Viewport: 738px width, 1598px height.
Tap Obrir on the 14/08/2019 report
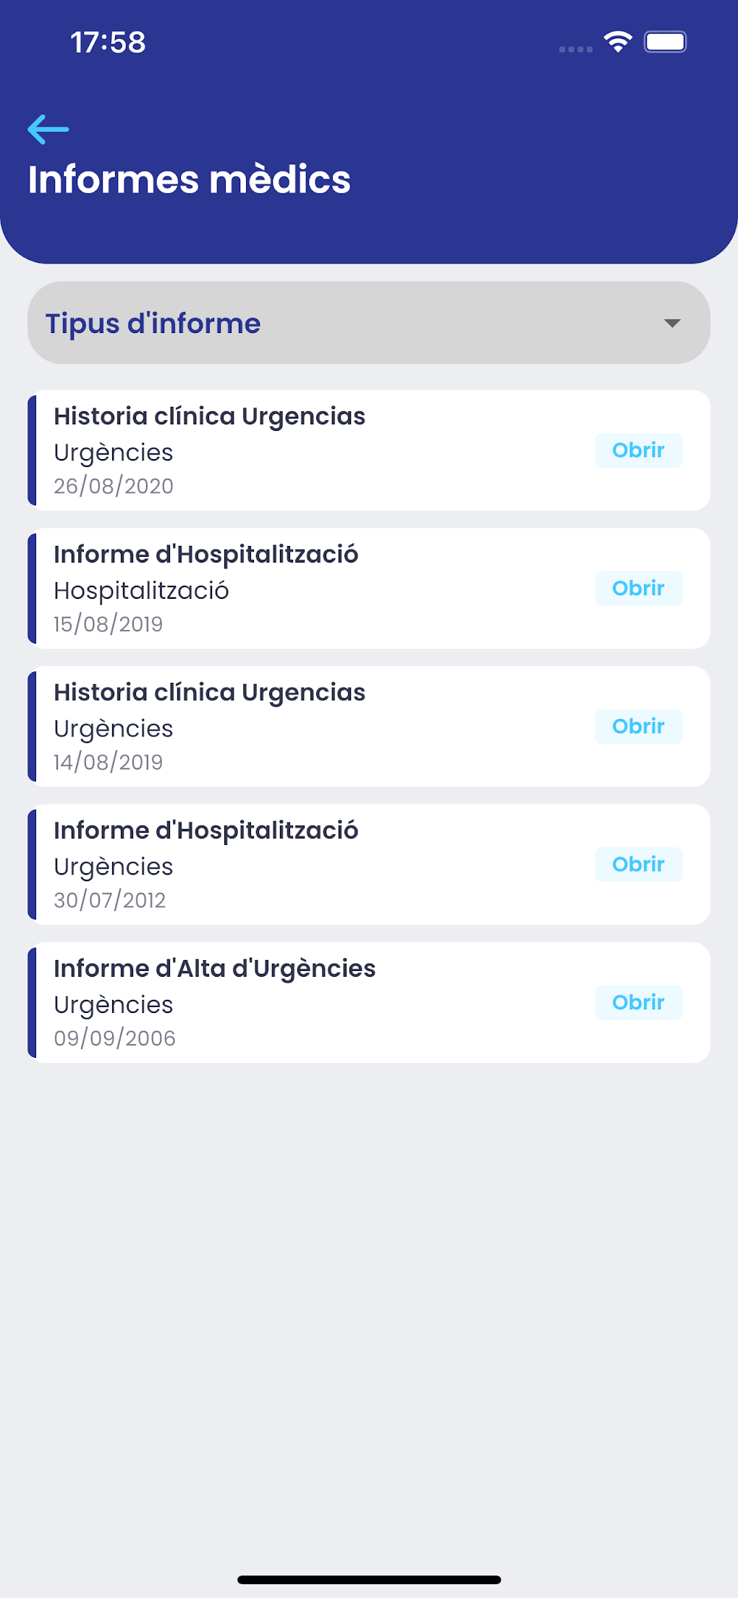pyautogui.click(x=638, y=726)
